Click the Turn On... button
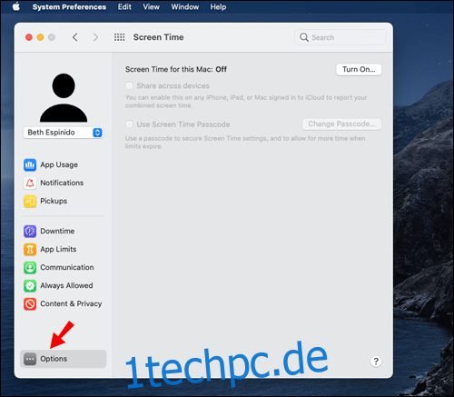 (x=359, y=69)
